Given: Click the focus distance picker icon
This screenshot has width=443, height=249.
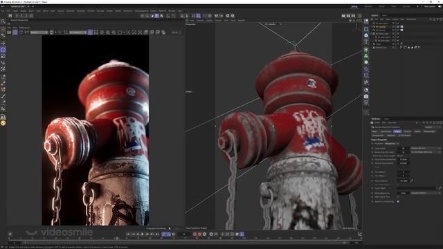Looking at the screenshot, I should point(412,181).
